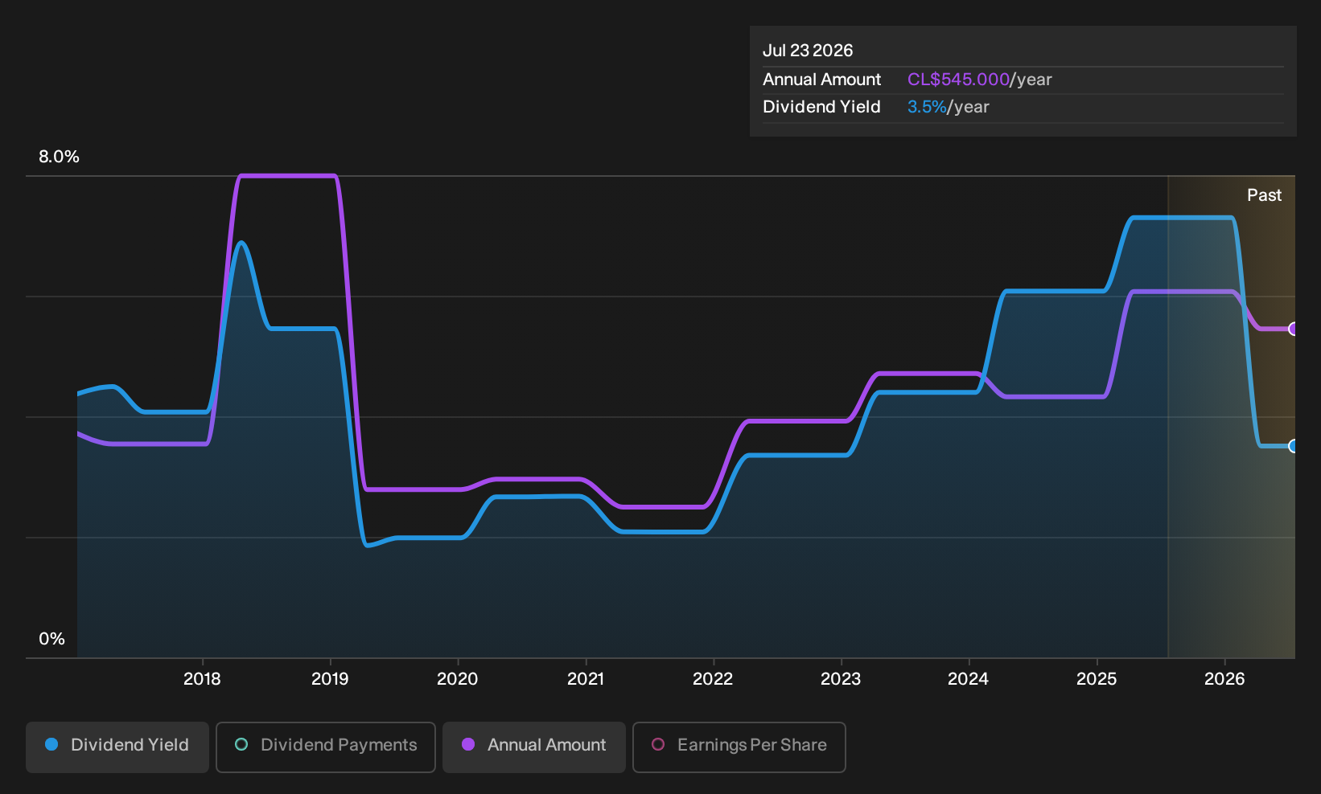Click the 2026 axis label
This screenshot has width=1321, height=794.
click(x=1224, y=679)
